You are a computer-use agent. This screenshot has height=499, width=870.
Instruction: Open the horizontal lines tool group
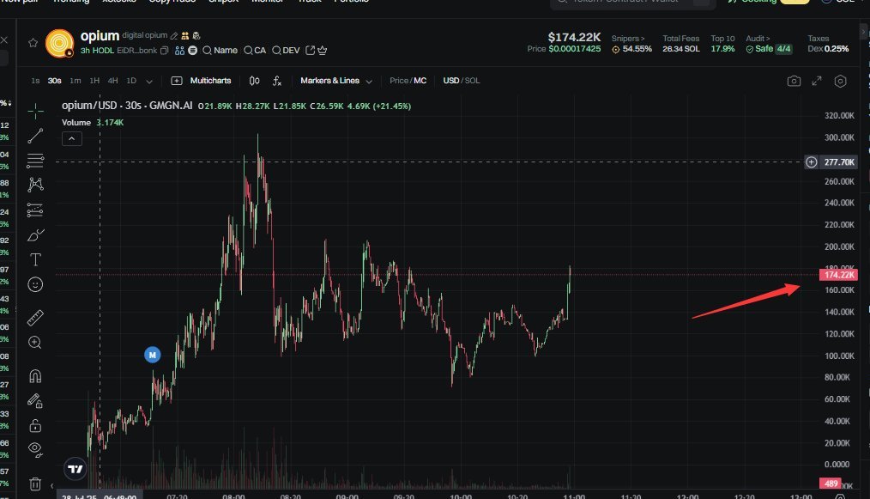click(35, 161)
